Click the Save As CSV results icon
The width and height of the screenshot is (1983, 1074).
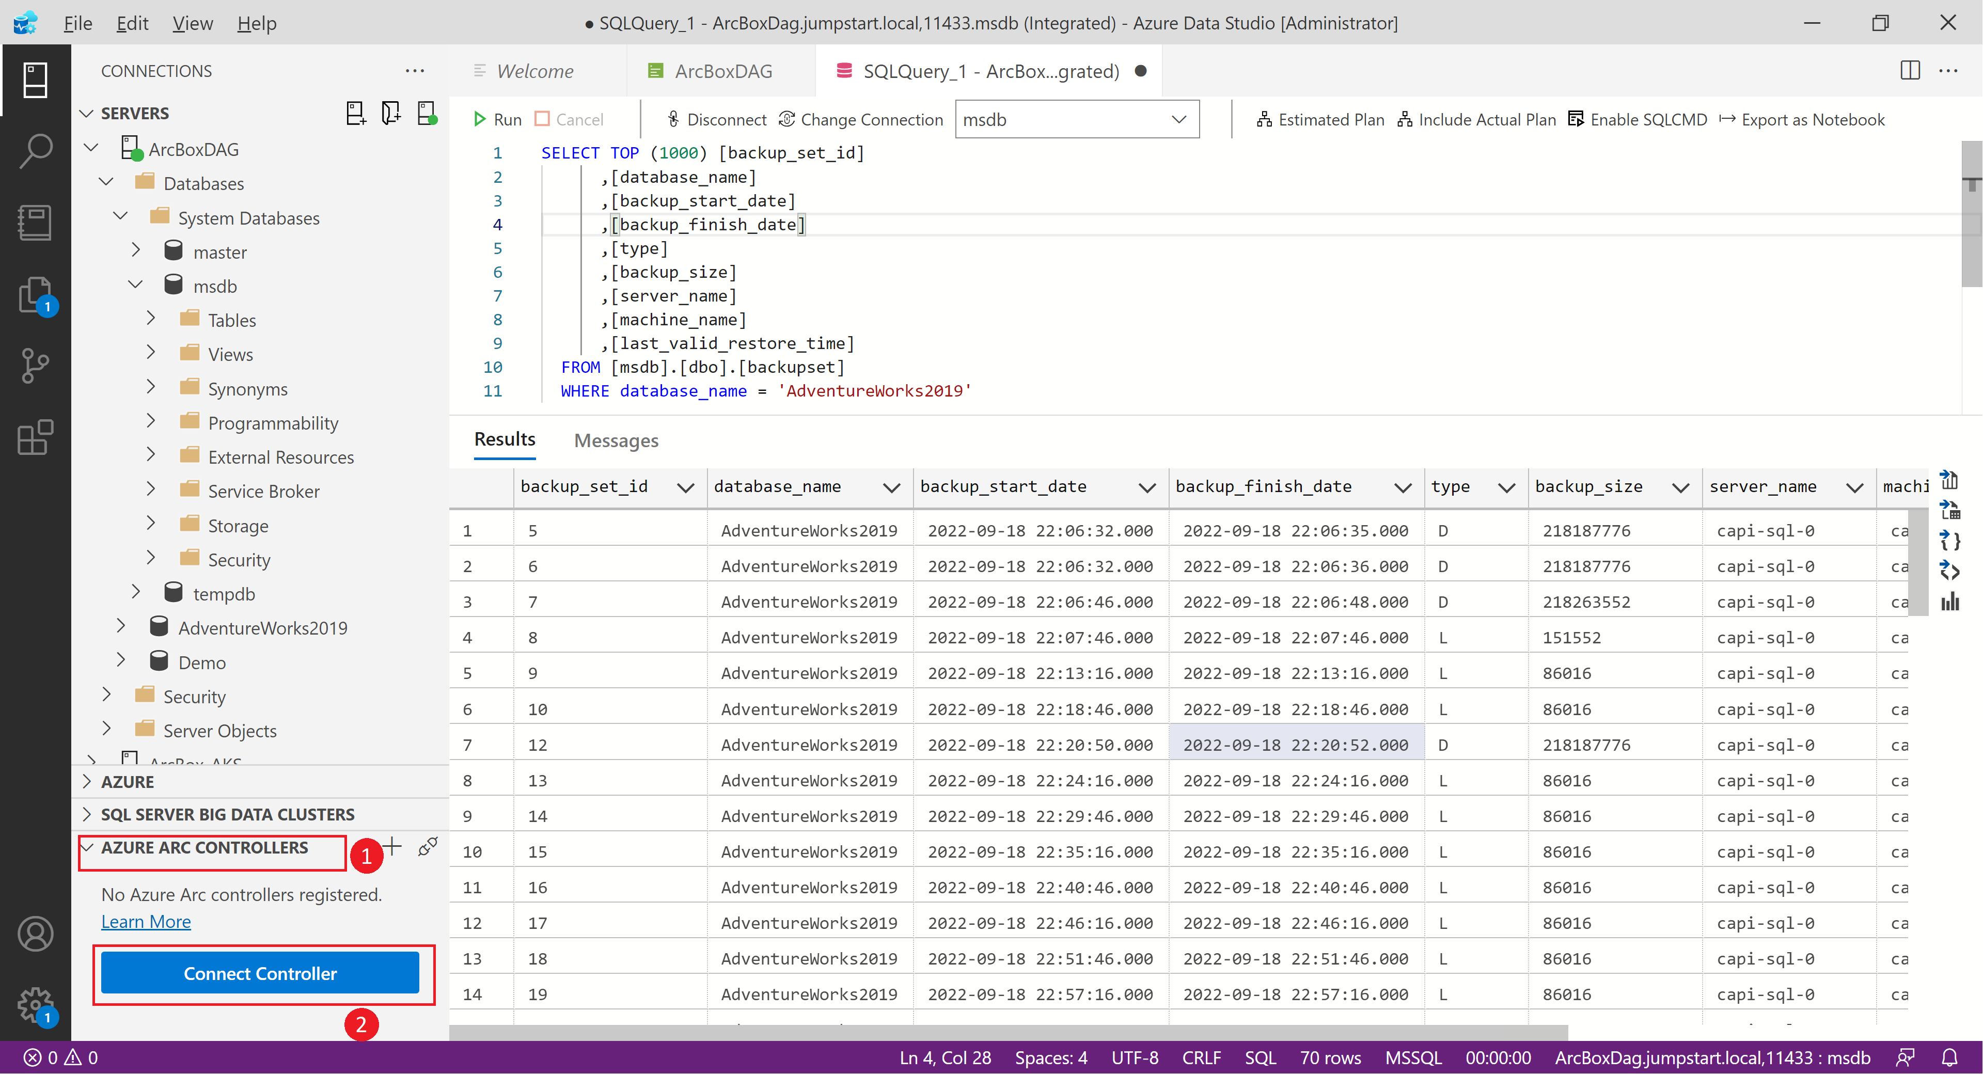[1949, 480]
